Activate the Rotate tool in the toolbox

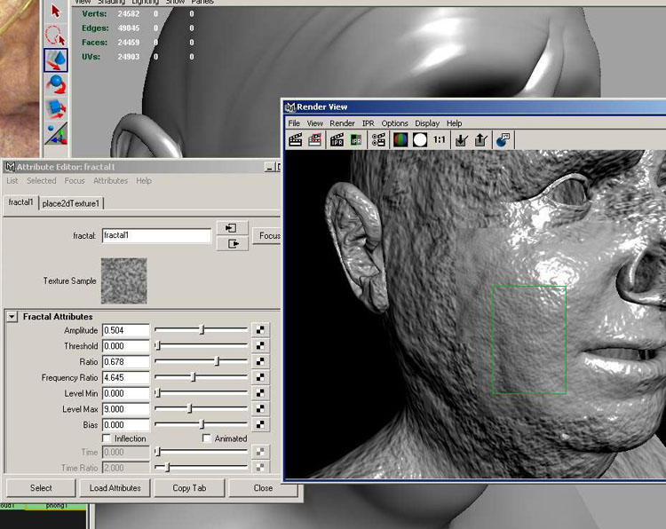click(56, 85)
